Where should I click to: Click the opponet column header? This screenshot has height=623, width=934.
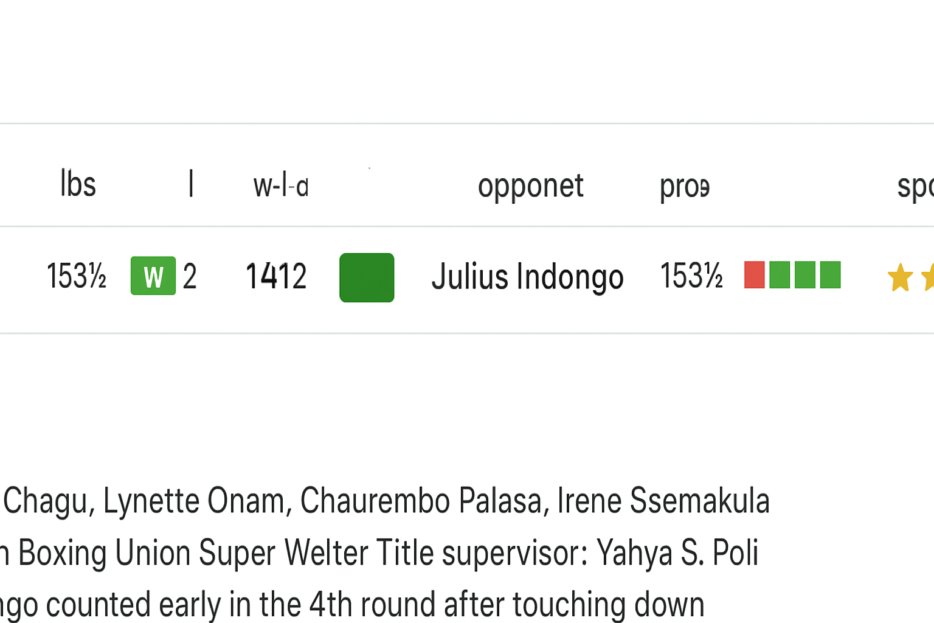(530, 186)
